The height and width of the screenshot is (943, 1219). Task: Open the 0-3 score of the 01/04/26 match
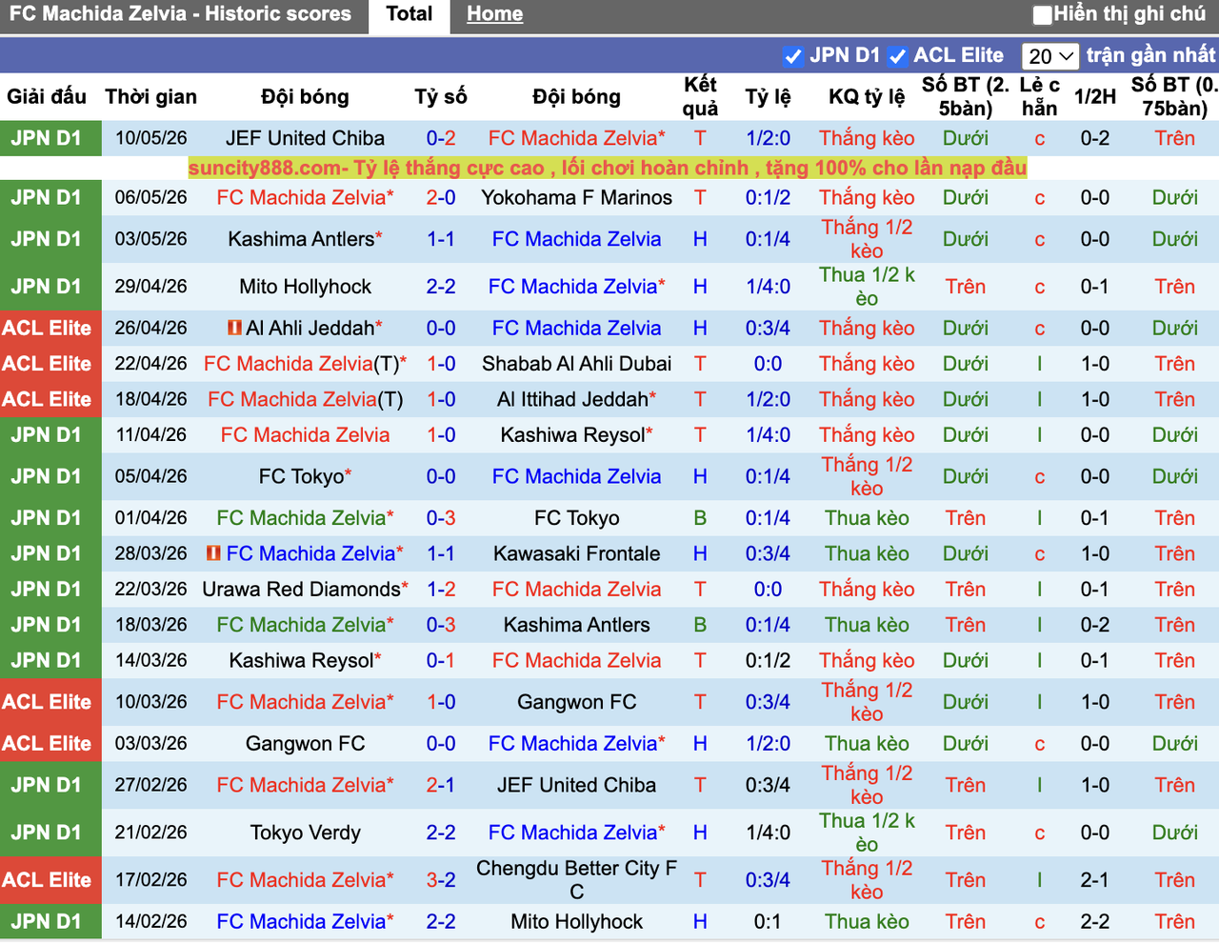[x=441, y=518]
